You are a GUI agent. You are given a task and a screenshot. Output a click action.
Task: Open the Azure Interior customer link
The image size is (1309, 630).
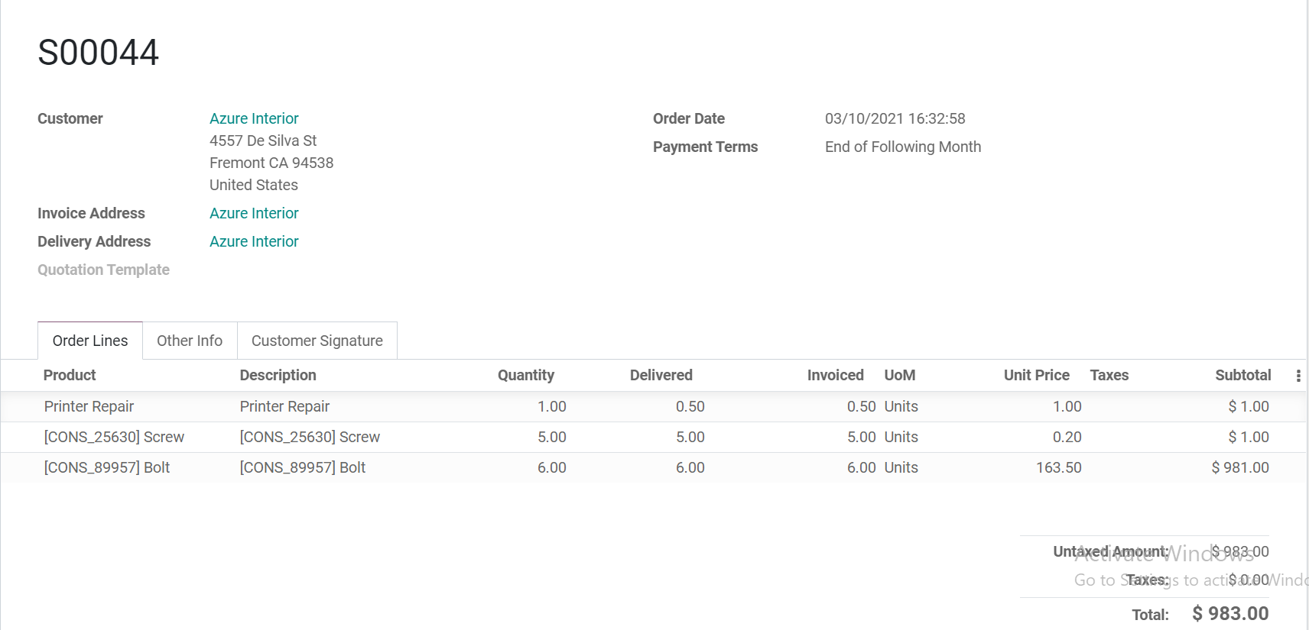click(x=254, y=118)
